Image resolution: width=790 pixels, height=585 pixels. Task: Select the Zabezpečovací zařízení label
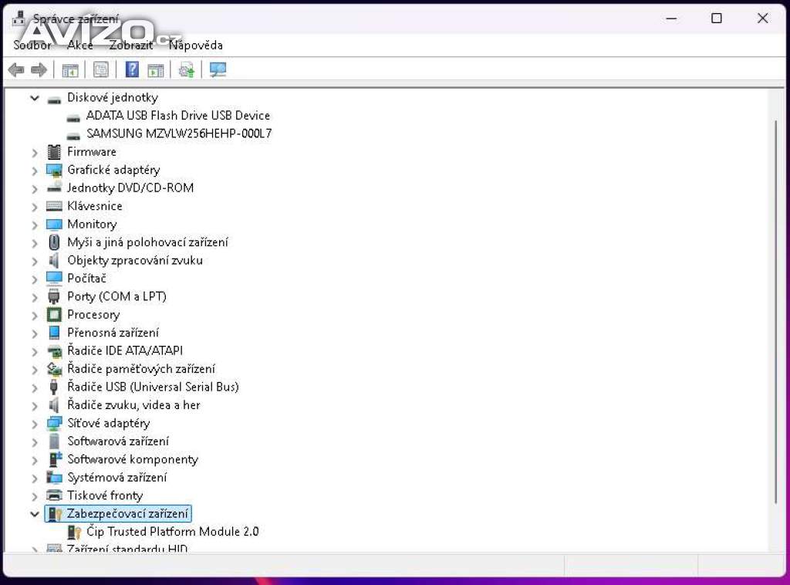coord(127,514)
